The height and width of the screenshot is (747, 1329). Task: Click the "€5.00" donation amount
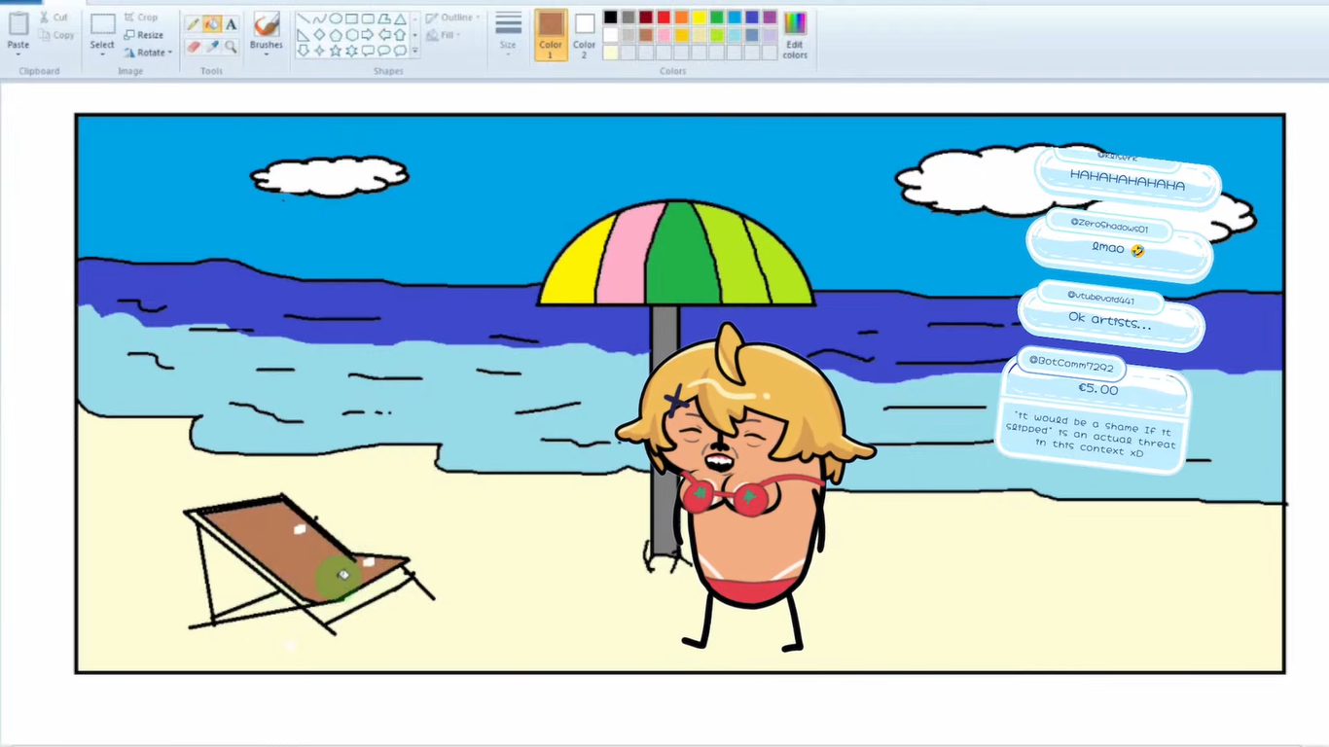(1098, 389)
